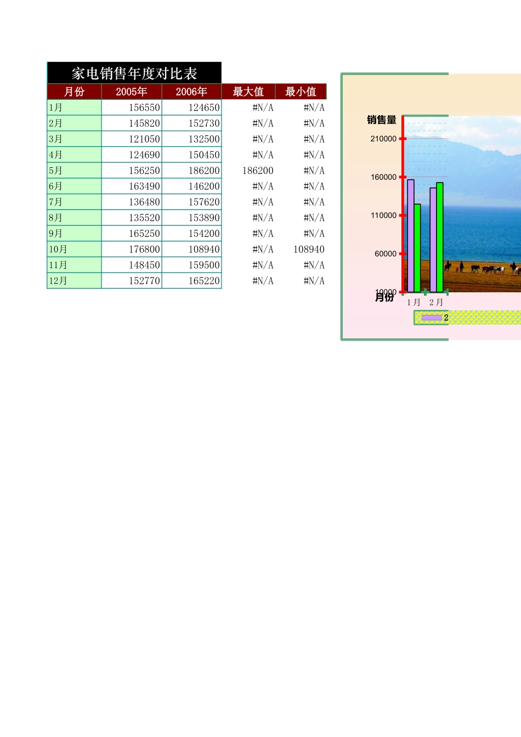Click the purple legend swatch in chart
This screenshot has width=521, height=737.
[x=432, y=318]
